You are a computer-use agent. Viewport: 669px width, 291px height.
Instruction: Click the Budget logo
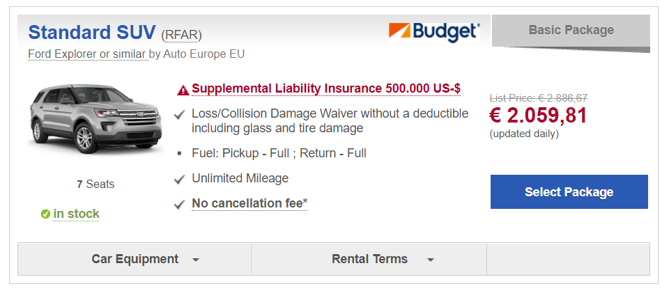[x=434, y=31]
